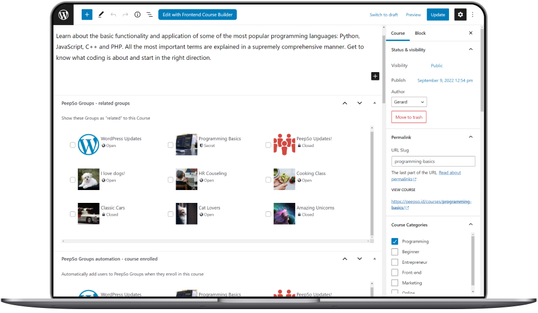538x313 pixels.
Task: Collapse the Course Categories panel
Action: pyautogui.click(x=470, y=225)
